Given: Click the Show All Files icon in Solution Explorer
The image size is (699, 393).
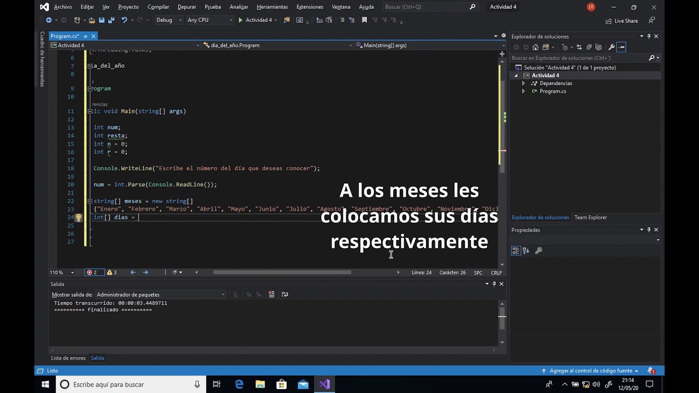Looking at the screenshot, I should point(599,47).
